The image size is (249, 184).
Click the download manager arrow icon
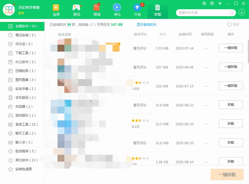(242, 12)
